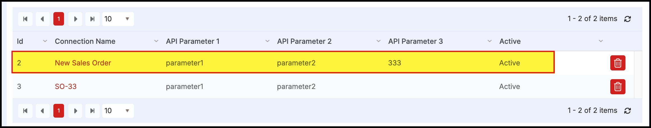651x128 pixels.
Task: Open Connection Name column menu chevron
Action: 156,41
